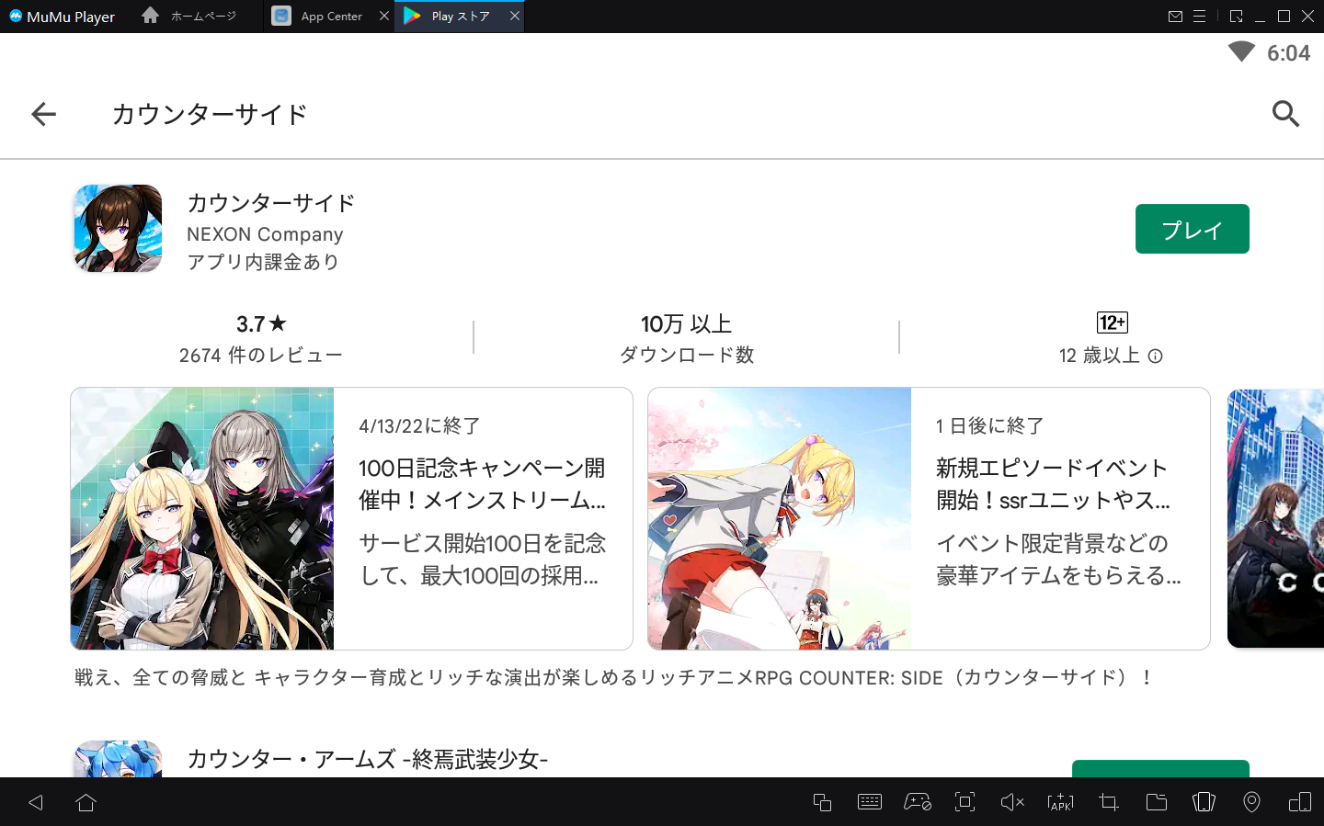This screenshot has width=1324, height=826.
Task: Close the Play ストア tab
Action: [x=515, y=16]
